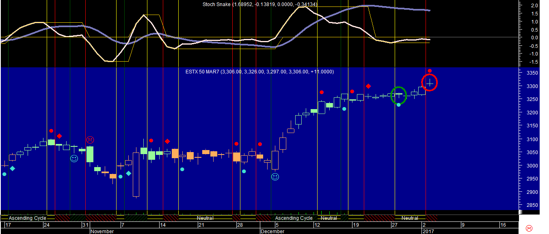
Task: Click the November month label
Action: 102,231
